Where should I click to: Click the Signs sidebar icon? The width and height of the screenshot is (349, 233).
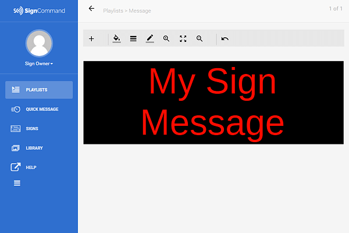click(16, 129)
